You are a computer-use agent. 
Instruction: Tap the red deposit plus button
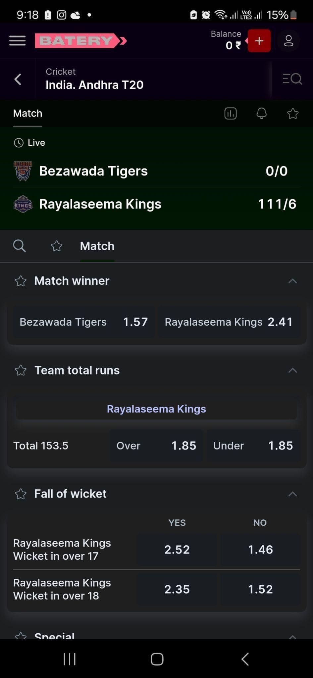point(259,40)
